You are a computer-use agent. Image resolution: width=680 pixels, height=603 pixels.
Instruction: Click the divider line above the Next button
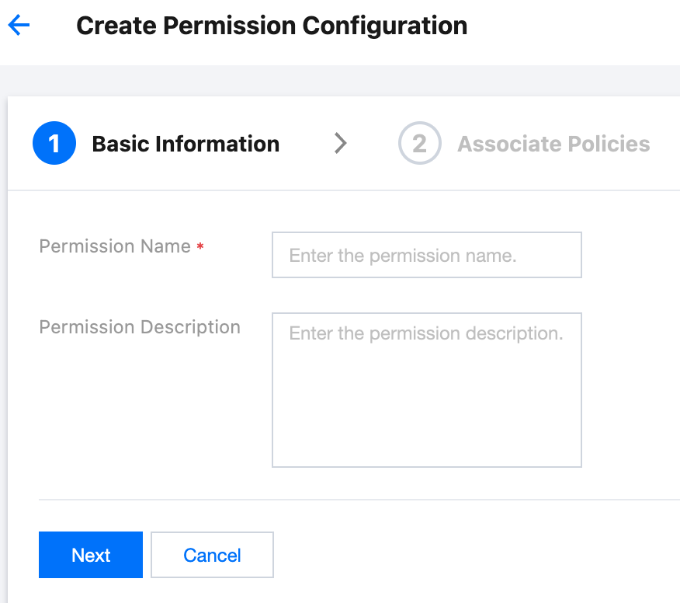click(357, 500)
